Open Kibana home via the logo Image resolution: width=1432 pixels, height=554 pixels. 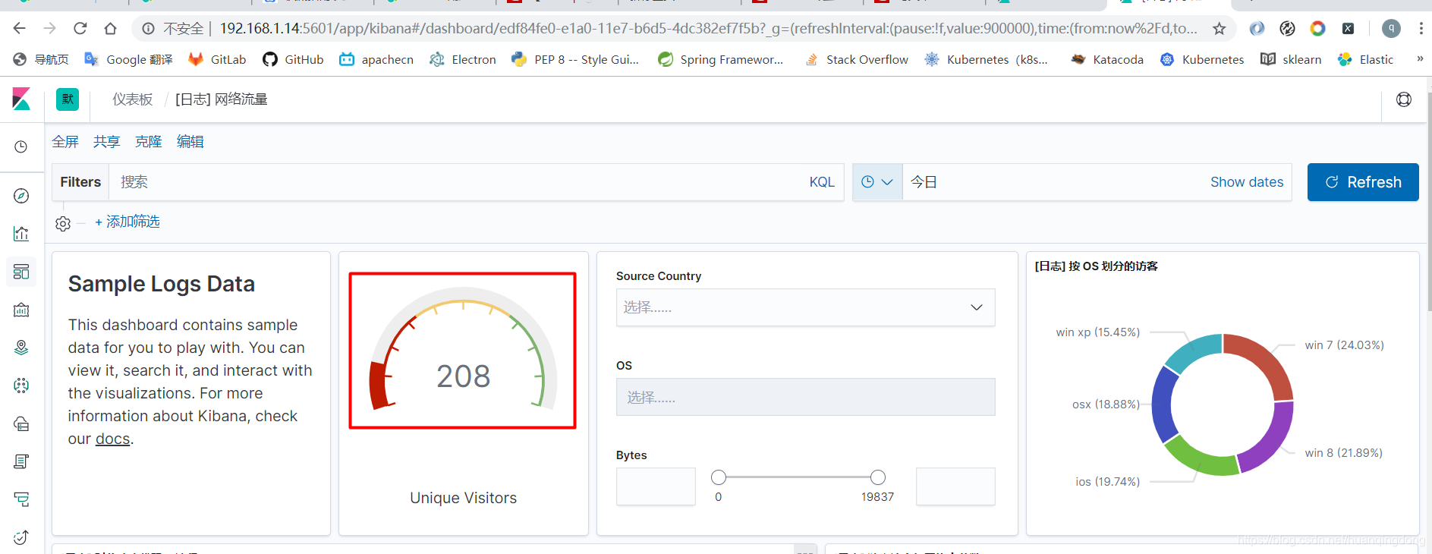point(21,99)
